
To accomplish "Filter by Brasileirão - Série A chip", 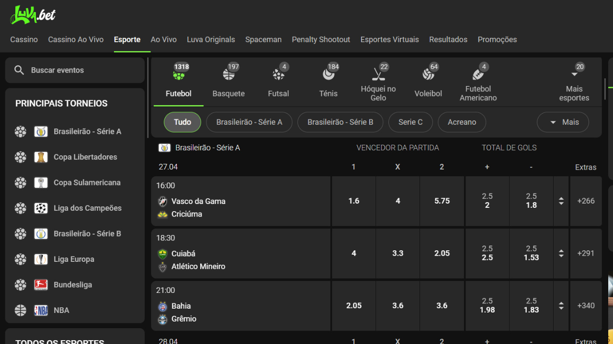I will point(249,122).
